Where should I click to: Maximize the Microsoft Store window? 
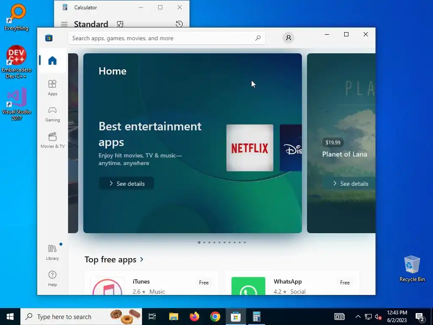(346, 34)
